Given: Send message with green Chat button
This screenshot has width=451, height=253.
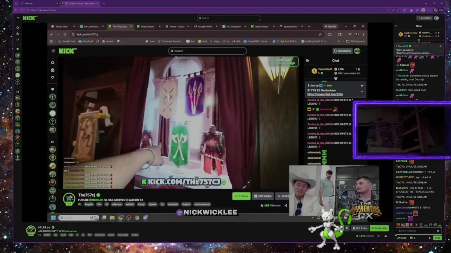Looking at the screenshot, I should click(437, 238).
